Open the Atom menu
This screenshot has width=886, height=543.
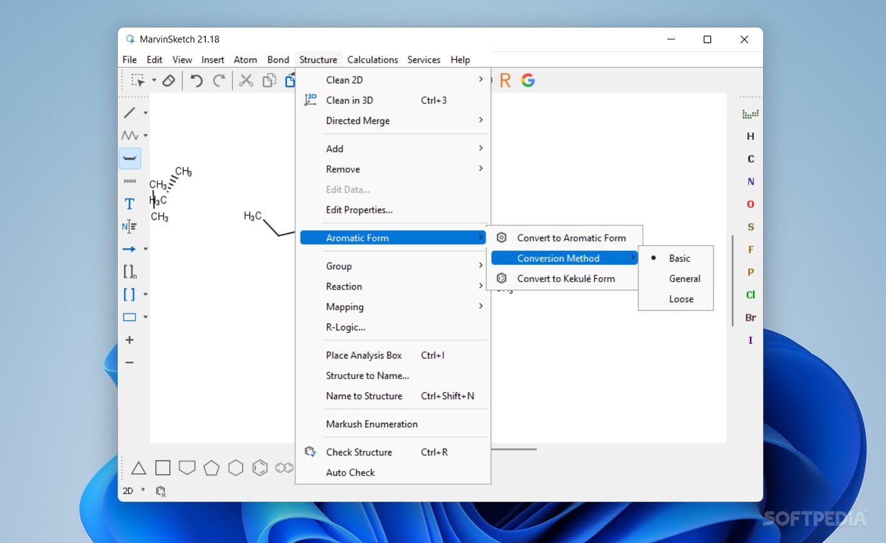(245, 59)
